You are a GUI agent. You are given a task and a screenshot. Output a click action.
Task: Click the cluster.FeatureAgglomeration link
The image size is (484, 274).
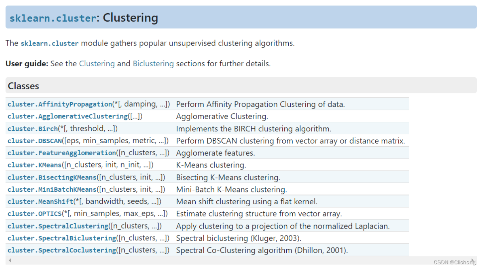tap(62, 153)
